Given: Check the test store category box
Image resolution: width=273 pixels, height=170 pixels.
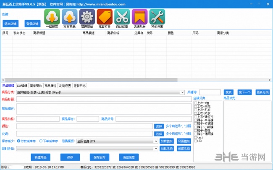Looking at the screenshot, I should point(195,137).
